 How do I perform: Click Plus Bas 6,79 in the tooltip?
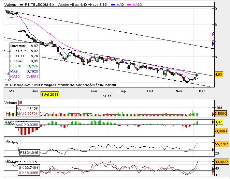click(x=24, y=56)
